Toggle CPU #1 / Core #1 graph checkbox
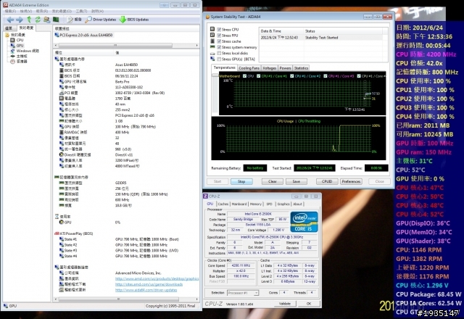Viewport: 464px width, 319px height. point(258,76)
